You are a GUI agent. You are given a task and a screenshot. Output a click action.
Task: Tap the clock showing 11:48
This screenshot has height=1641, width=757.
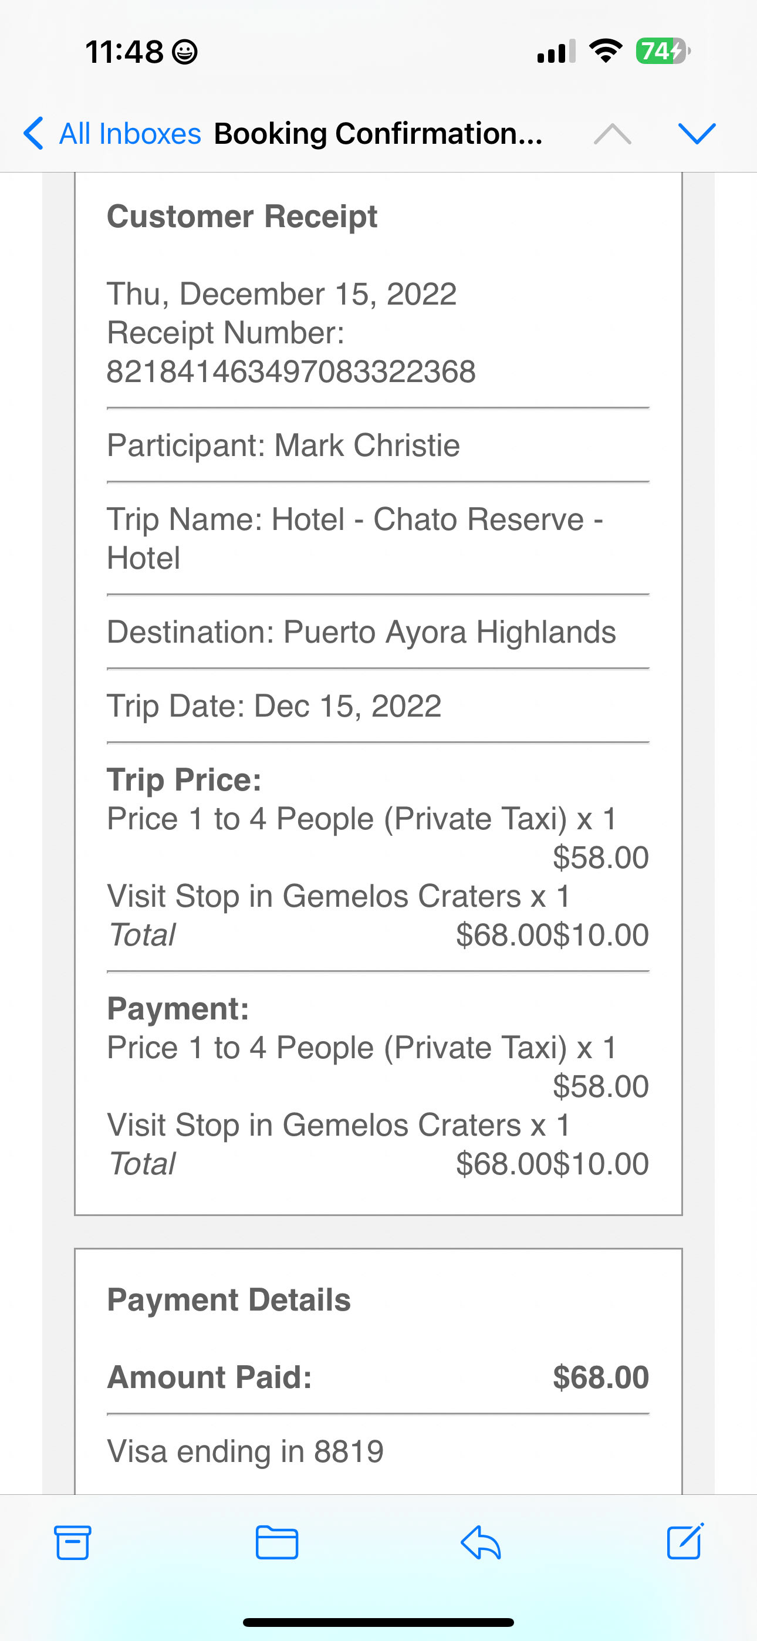point(124,52)
